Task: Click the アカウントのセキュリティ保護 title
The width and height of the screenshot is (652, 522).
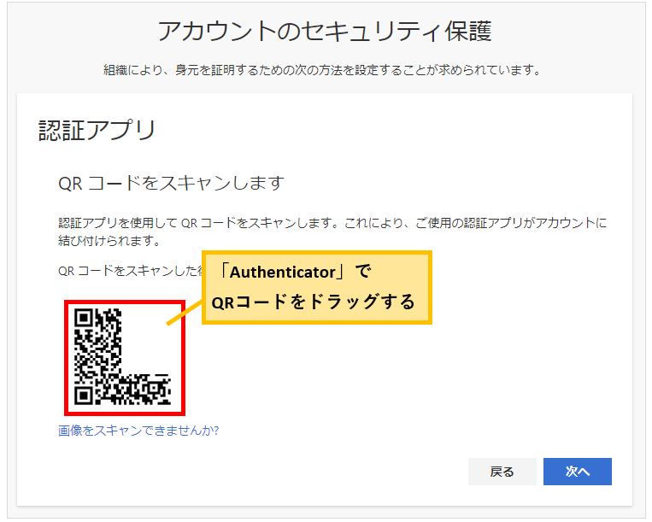Action: tap(325, 31)
